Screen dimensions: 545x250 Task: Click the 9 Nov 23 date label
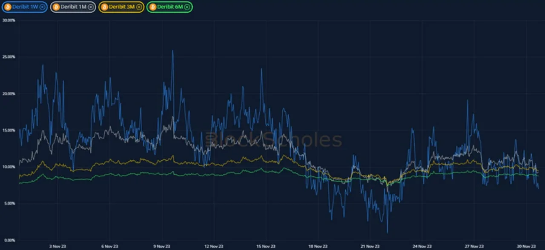[x=161, y=246]
